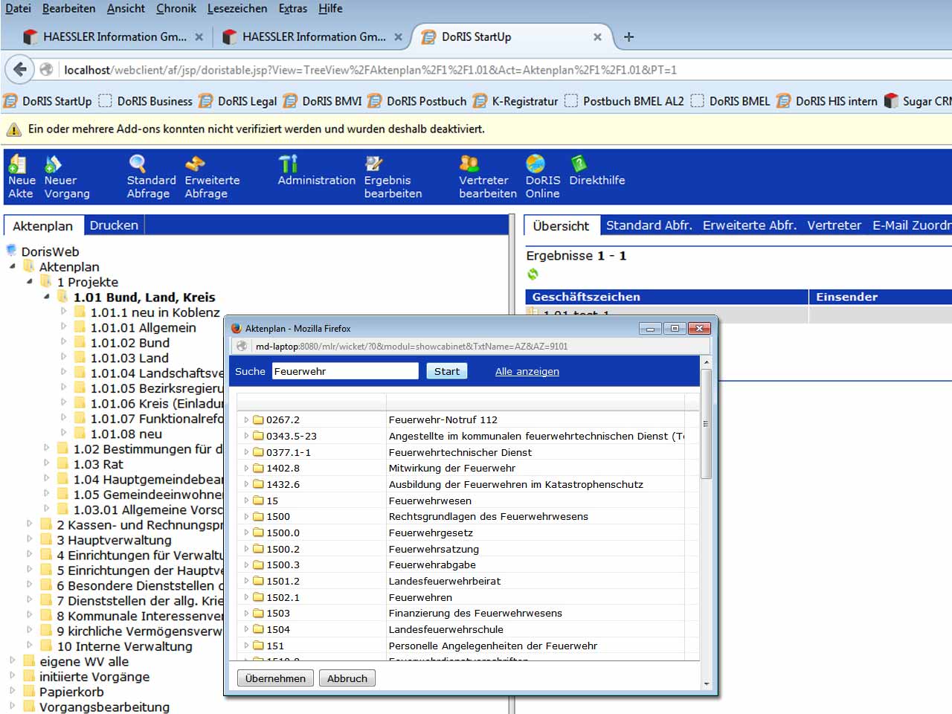Click the DoRIS Legal bookmark
The height and width of the screenshot is (714, 952).
pos(238,101)
